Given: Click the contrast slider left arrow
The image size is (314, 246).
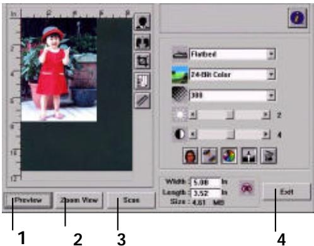Looking at the screenshot, I should 193,134.
